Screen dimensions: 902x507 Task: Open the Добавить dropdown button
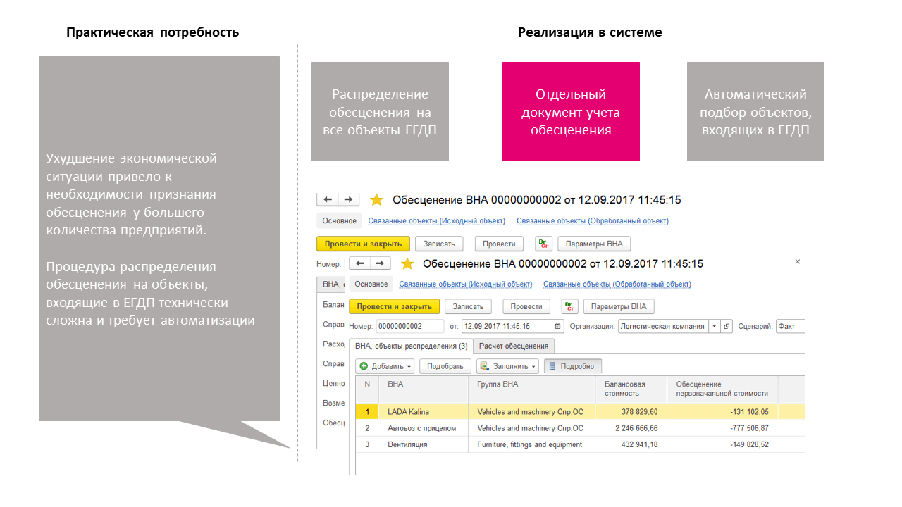tap(385, 366)
